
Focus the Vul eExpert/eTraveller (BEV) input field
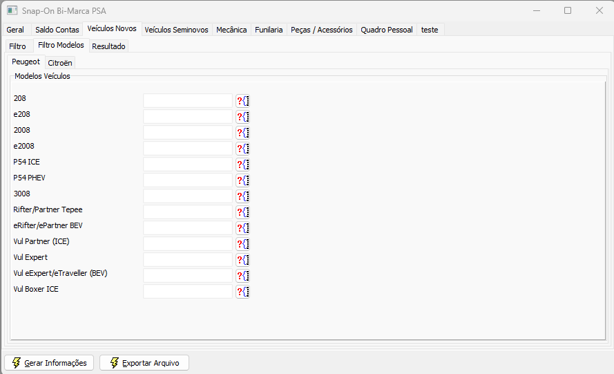[188, 275]
